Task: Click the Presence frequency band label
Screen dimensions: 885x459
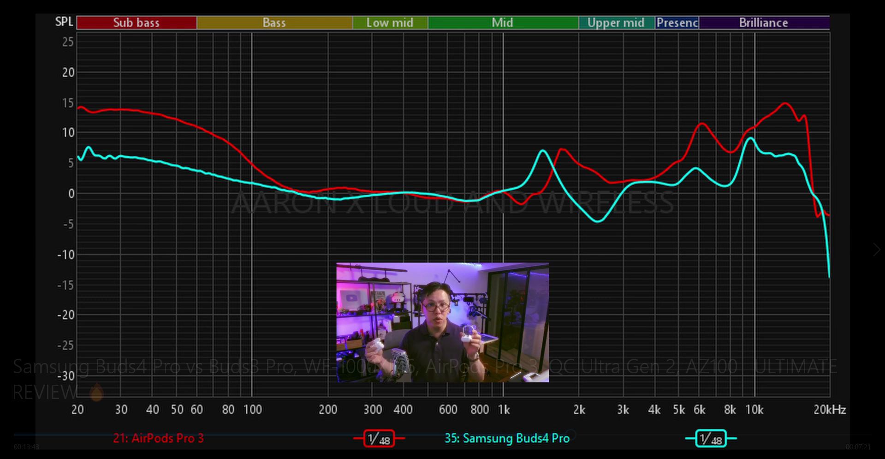Action: [677, 23]
